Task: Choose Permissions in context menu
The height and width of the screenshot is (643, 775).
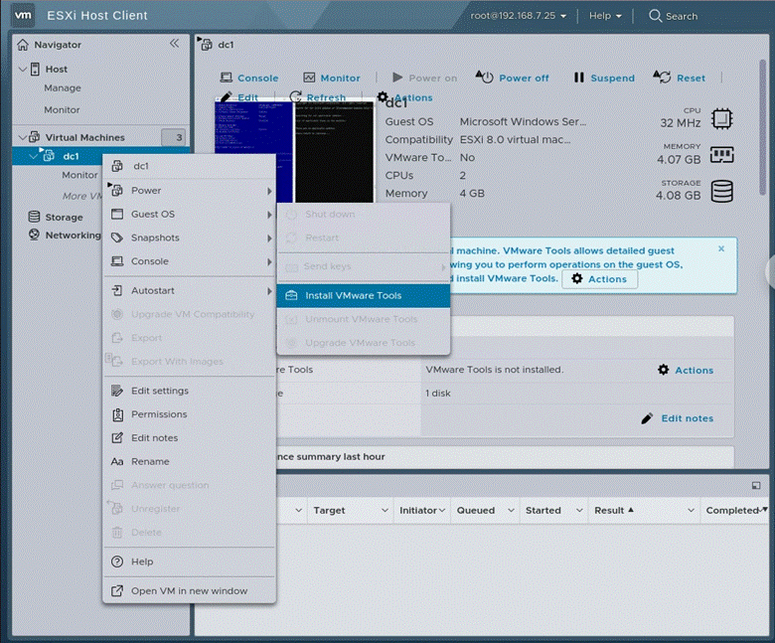Action: 189,414
